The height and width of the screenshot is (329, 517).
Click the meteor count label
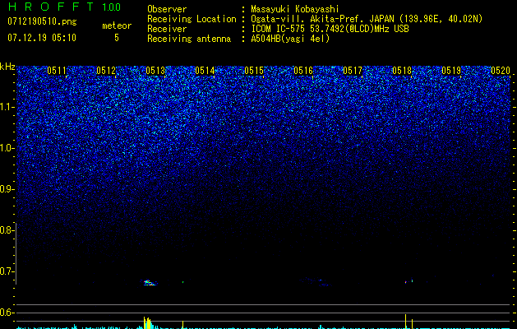click(x=117, y=25)
